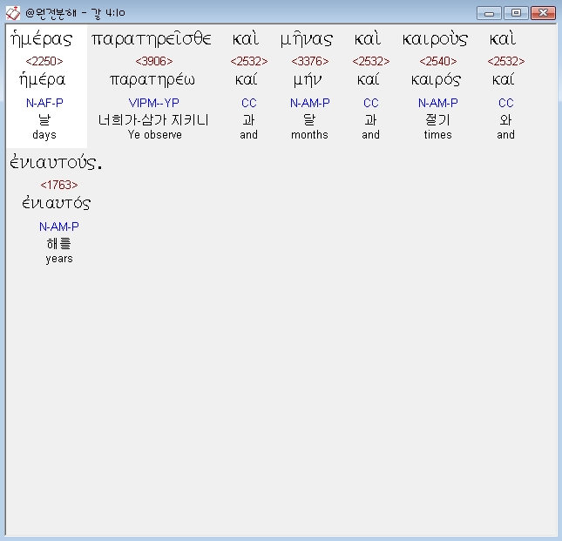
Task: Click the English gloss 'times'
Action: pyautogui.click(x=438, y=135)
